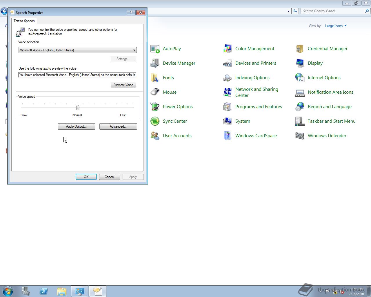Launch Device Manager icon
Viewport: 371px width, 297px height.
point(155,63)
